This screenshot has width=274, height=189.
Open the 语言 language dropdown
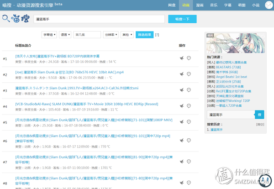pyautogui.click(x=65, y=34)
